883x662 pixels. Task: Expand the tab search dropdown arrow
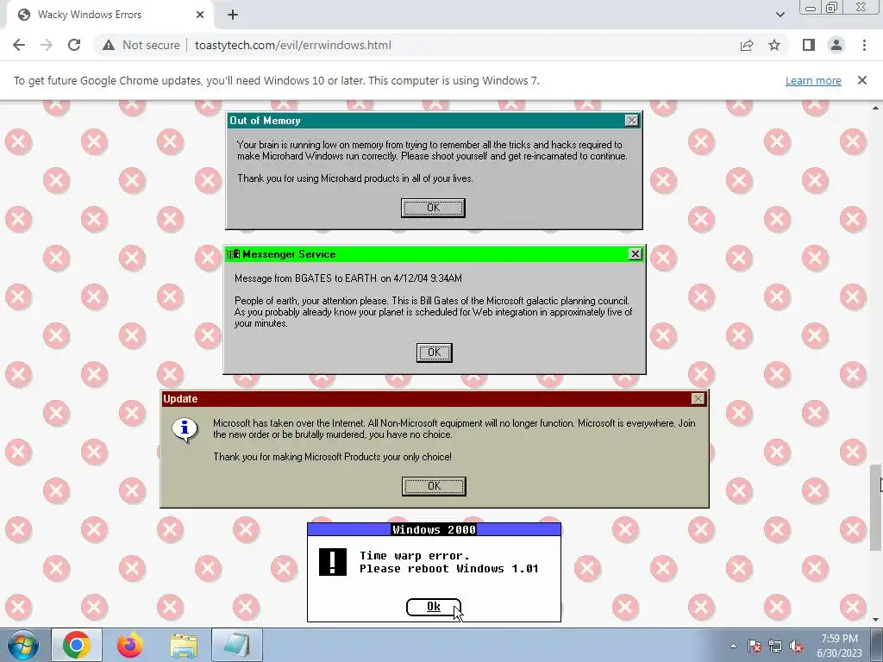[x=780, y=15]
